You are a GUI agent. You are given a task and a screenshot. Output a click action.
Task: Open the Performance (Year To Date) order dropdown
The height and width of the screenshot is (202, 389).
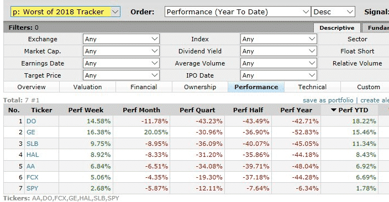[x=238, y=12]
